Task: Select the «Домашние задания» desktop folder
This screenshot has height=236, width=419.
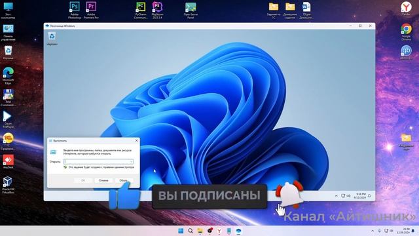Action: click(290, 10)
